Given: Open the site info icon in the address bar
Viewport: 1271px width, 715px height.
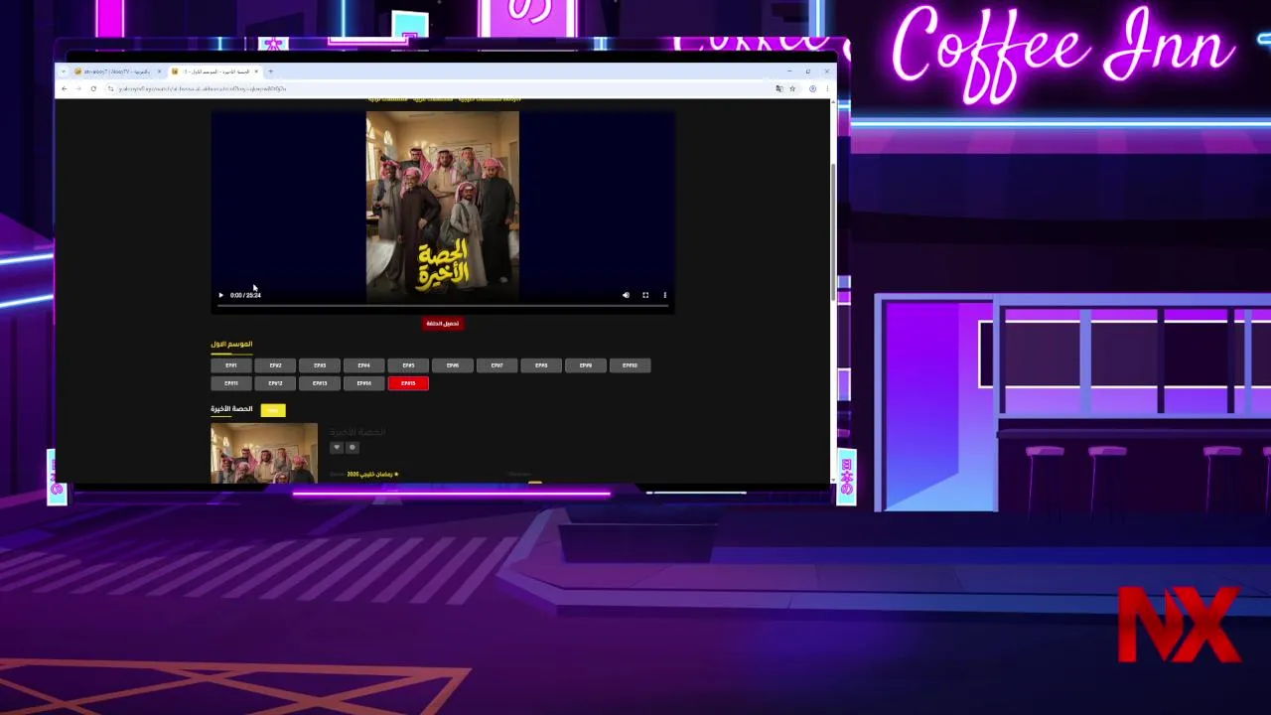Looking at the screenshot, I should pos(110,88).
